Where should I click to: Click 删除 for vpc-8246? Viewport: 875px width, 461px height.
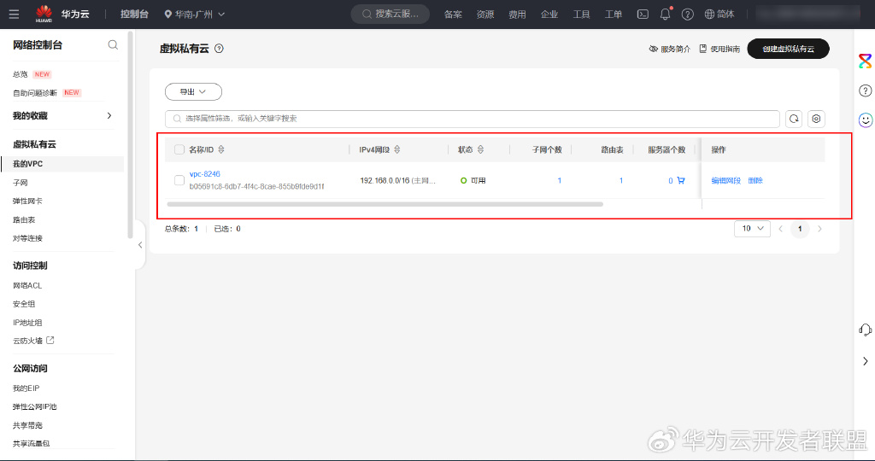click(x=755, y=180)
